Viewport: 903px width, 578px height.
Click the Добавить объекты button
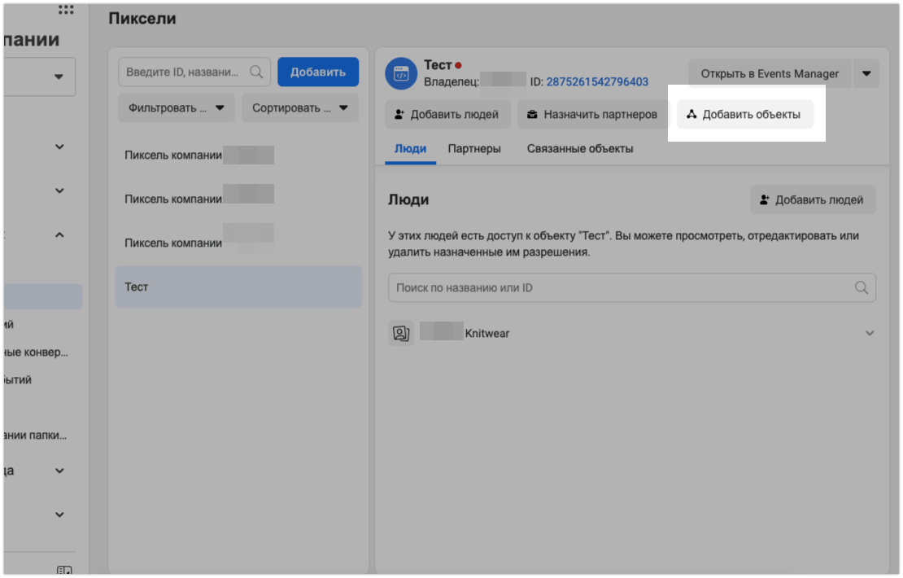[x=745, y=115]
